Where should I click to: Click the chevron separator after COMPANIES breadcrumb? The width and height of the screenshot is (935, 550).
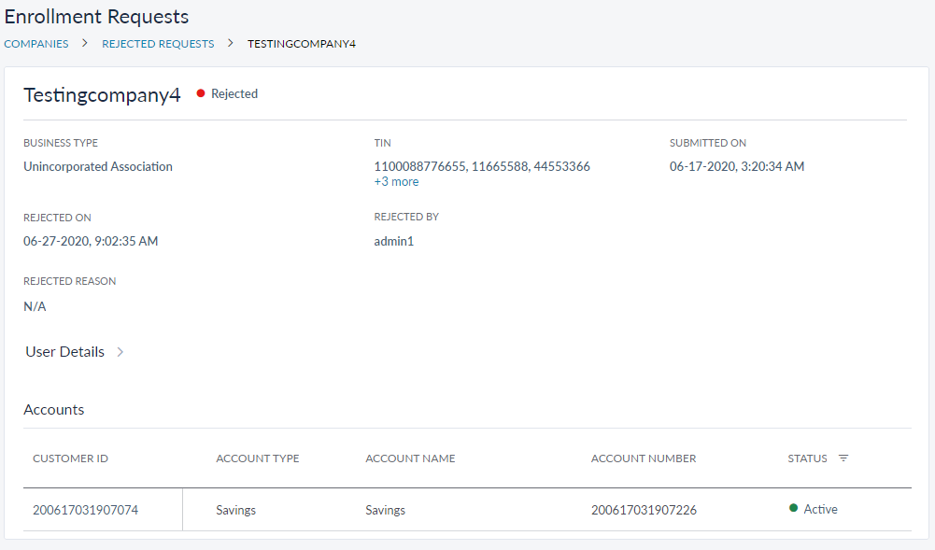[x=85, y=44]
